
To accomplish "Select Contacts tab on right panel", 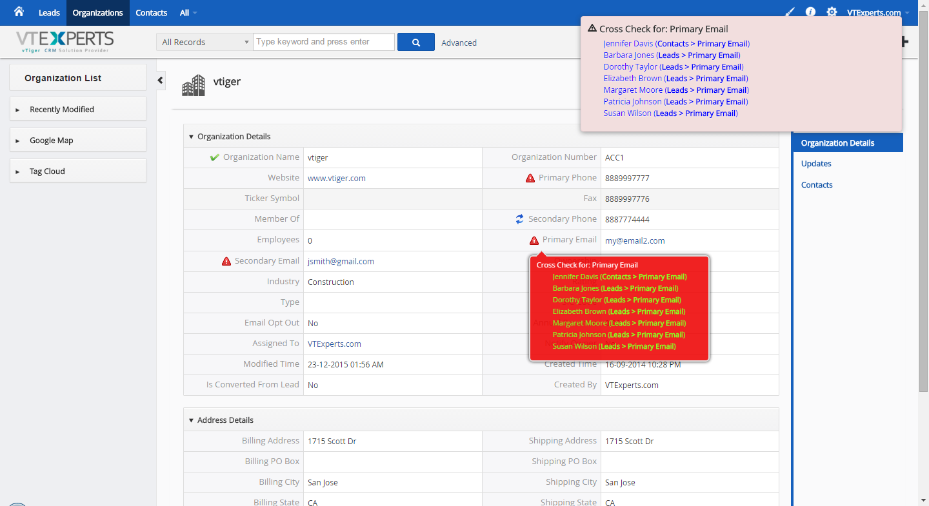I will point(817,185).
